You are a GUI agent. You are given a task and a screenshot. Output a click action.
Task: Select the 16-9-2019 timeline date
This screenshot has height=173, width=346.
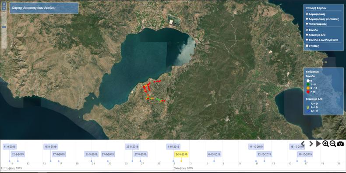pos(50,147)
